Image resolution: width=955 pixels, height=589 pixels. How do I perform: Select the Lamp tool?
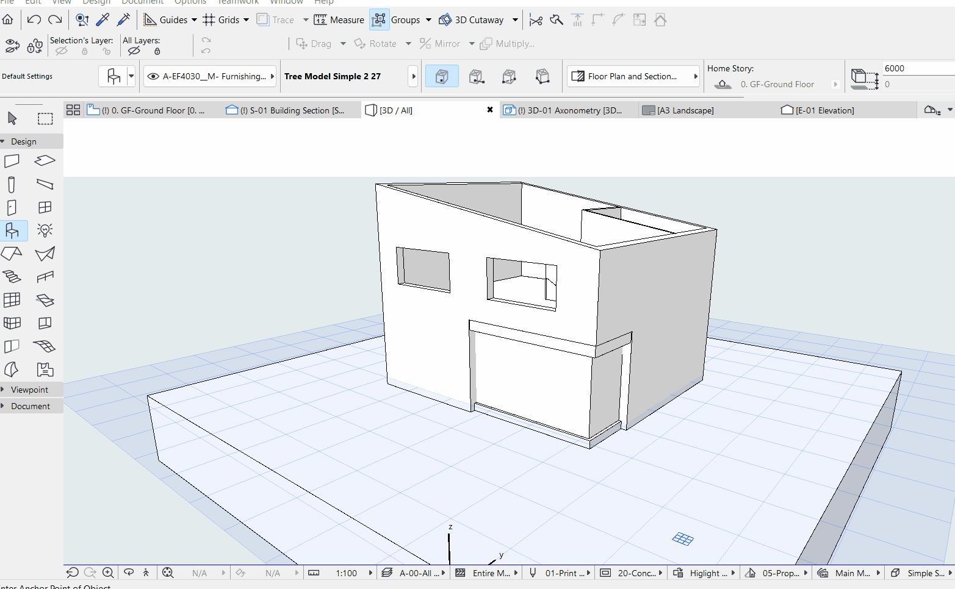pyautogui.click(x=45, y=230)
